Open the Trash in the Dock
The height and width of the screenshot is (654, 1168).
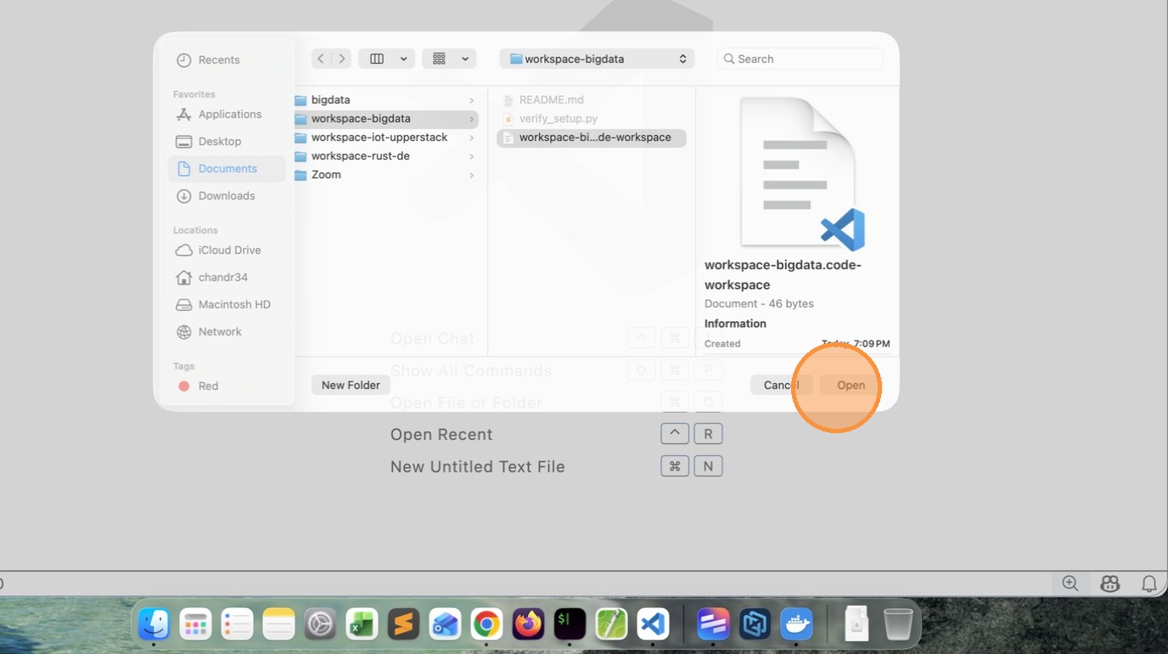click(x=898, y=625)
